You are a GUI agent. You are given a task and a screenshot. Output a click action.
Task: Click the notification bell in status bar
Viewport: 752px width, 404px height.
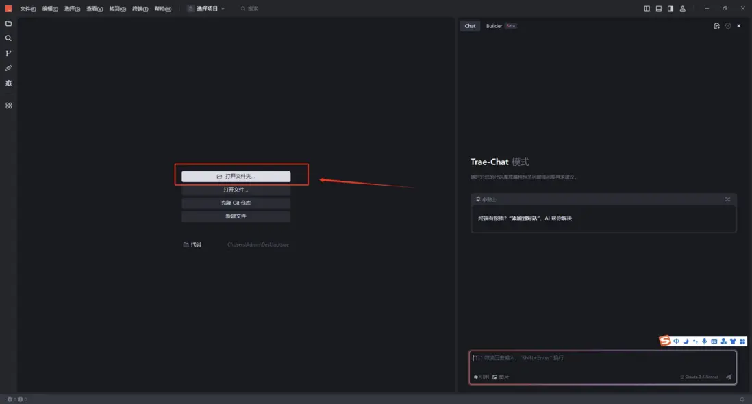click(x=742, y=399)
